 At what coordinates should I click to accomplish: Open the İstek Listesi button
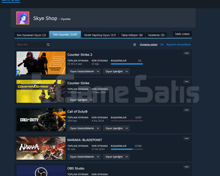pos(182,34)
